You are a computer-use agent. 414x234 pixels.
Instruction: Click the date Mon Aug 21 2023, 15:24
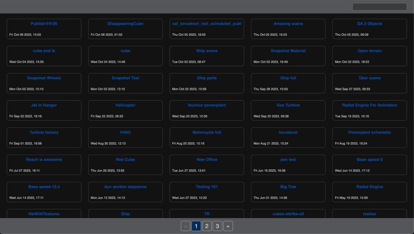click(271, 143)
